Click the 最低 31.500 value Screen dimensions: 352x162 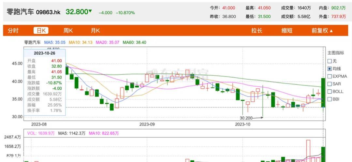(264, 16)
